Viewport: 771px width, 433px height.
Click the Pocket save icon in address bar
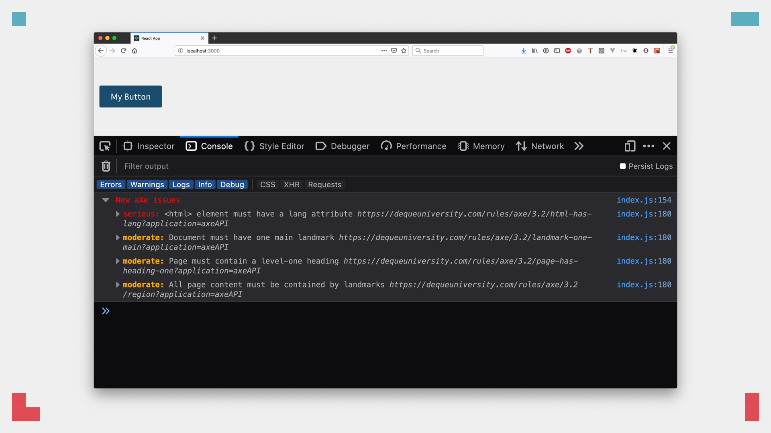394,51
